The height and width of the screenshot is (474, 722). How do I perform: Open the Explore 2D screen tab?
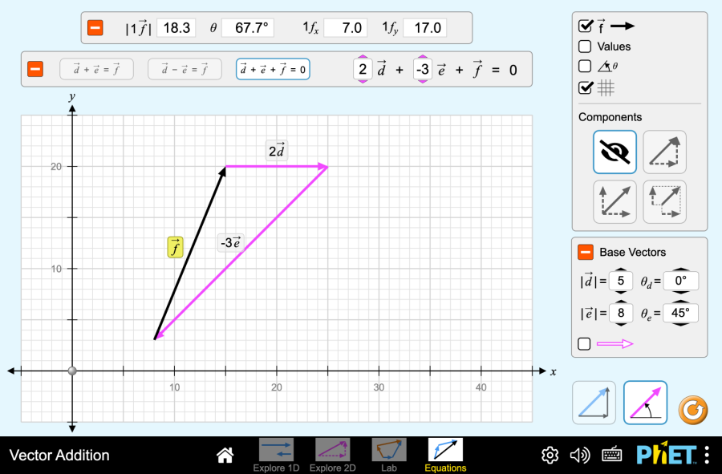(332, 454)
